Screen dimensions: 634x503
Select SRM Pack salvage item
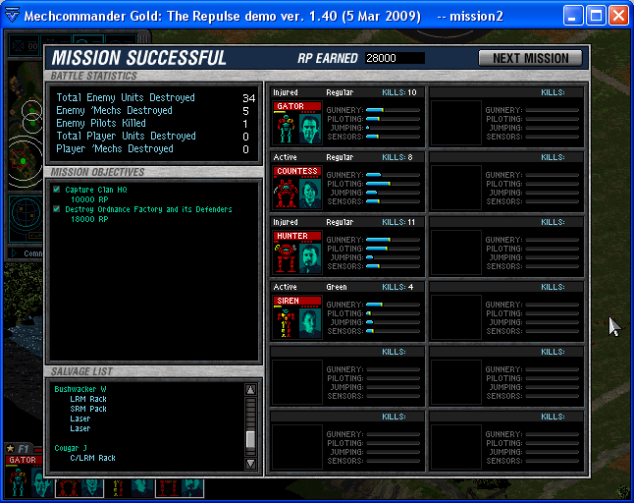(88, 409)
